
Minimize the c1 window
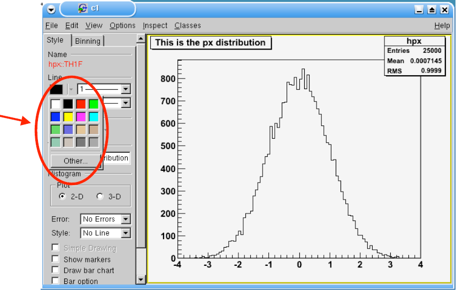tap(419, 10)
